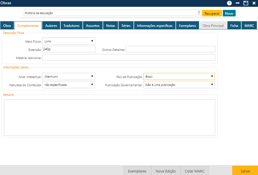
Task: Open Publicação Governamental dropdown
Action: pyautogui.click(x=179, y=85)
